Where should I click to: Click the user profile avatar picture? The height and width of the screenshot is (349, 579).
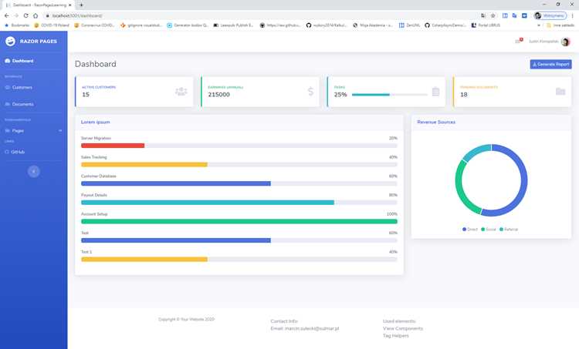coord(565,42)
